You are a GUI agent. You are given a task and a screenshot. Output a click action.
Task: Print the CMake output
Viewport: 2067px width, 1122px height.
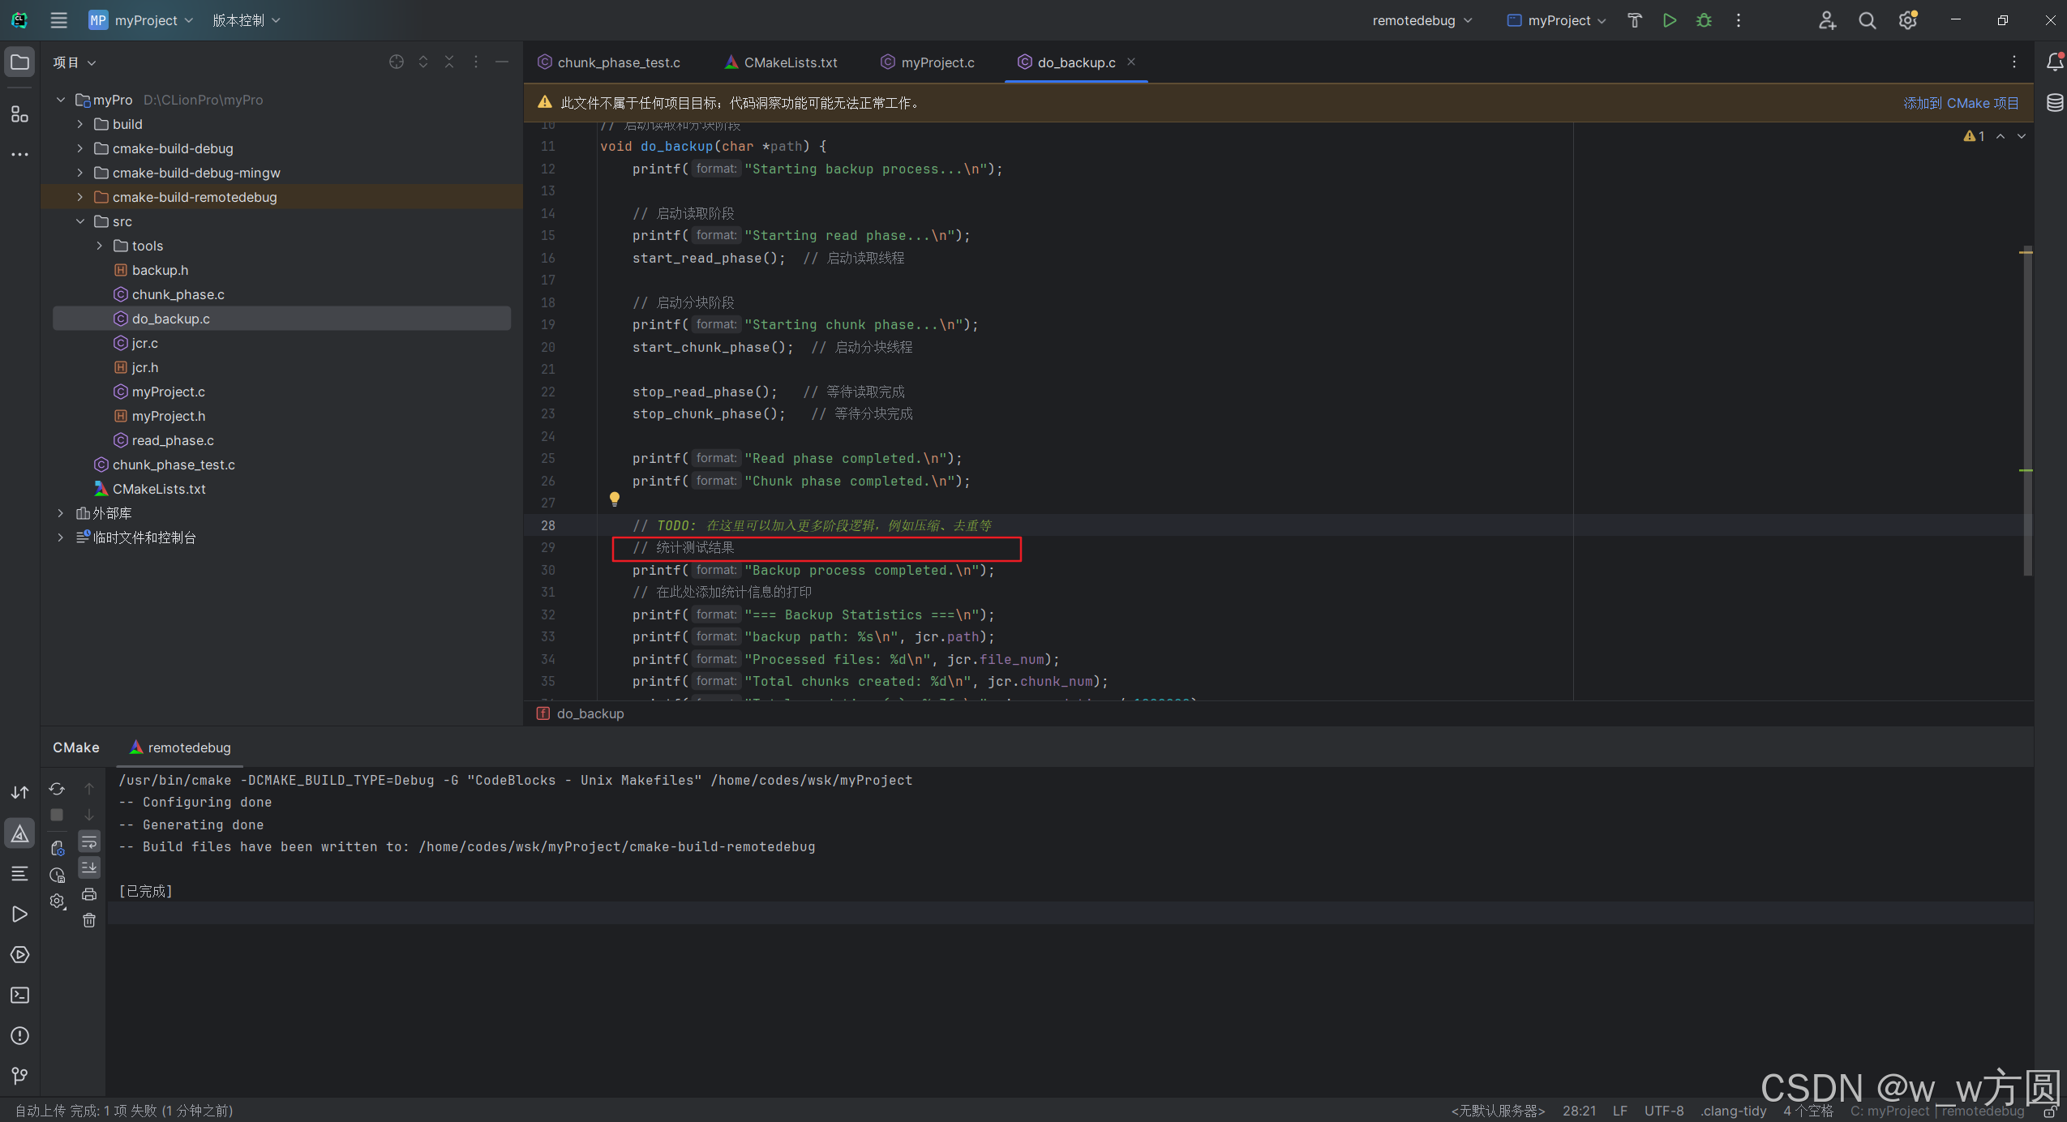pos(89,894)
